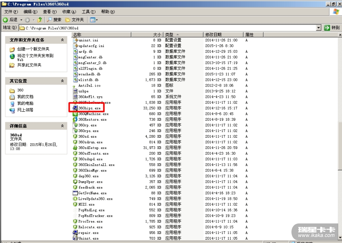
Task: Click the address bar path field
Action: click(167, 28)
